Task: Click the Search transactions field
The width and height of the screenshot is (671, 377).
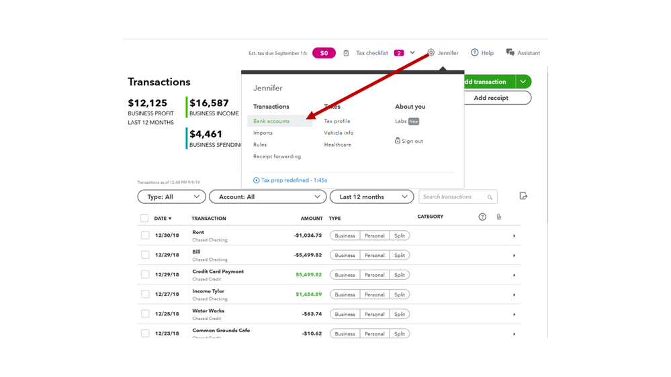Action: [x=458, y=197]
